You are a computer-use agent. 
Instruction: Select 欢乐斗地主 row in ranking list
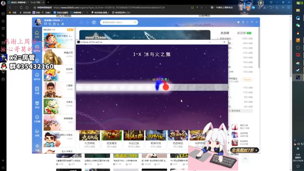[235, 39]
